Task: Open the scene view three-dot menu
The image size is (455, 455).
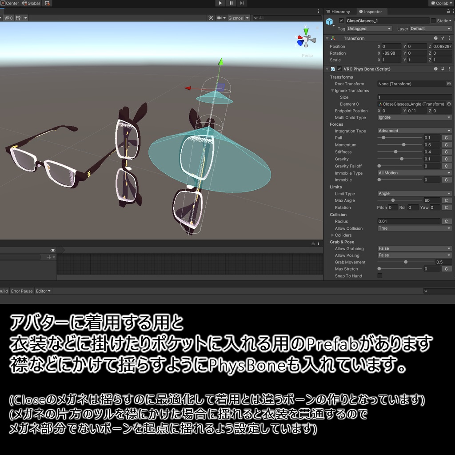Action: click(318, 11)
